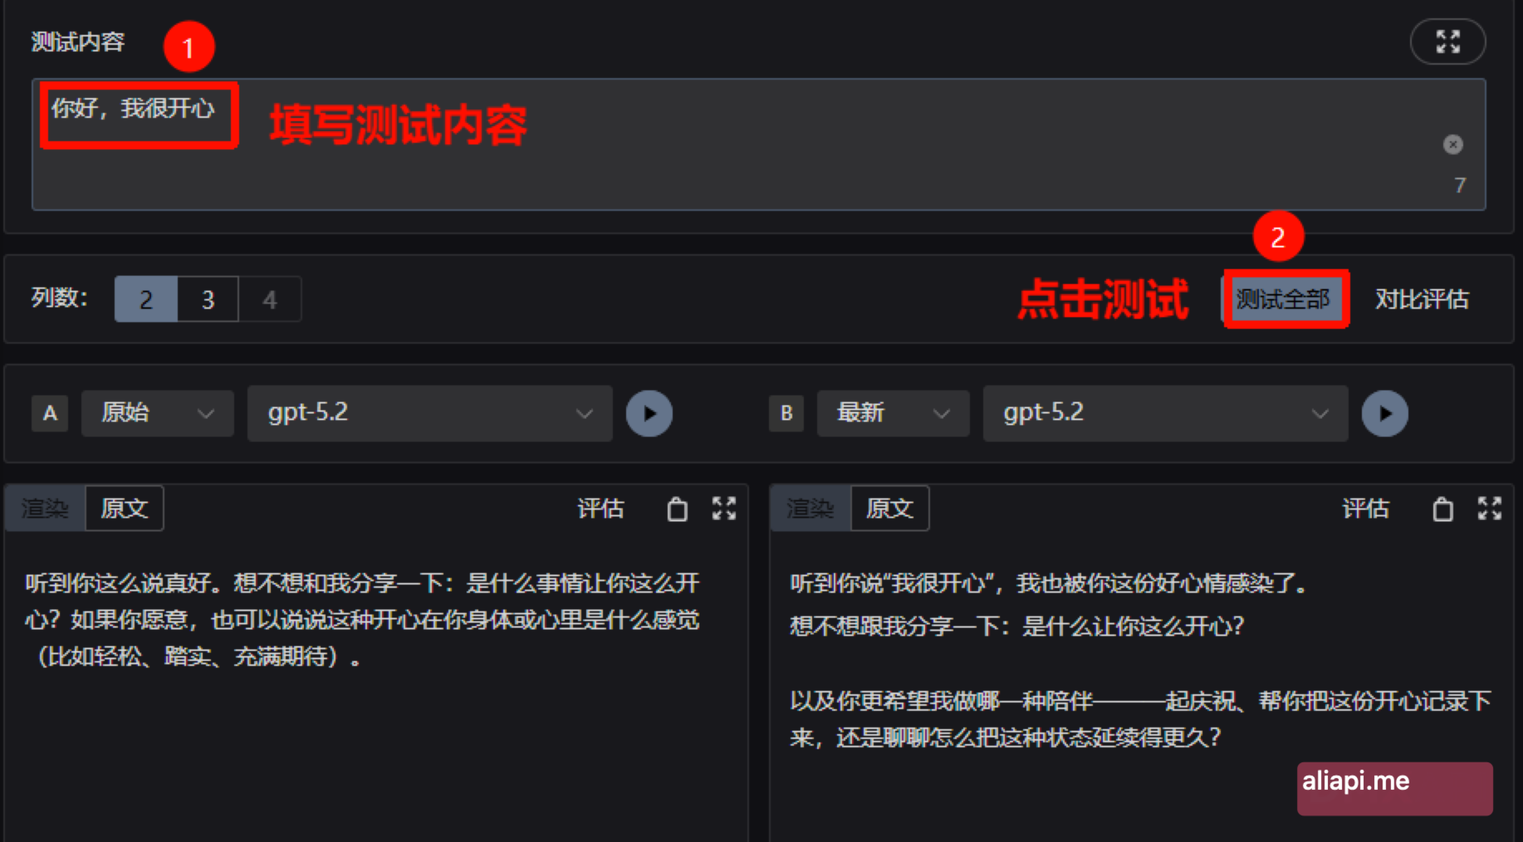Click 评估 in panel A result header

(601, 508)
